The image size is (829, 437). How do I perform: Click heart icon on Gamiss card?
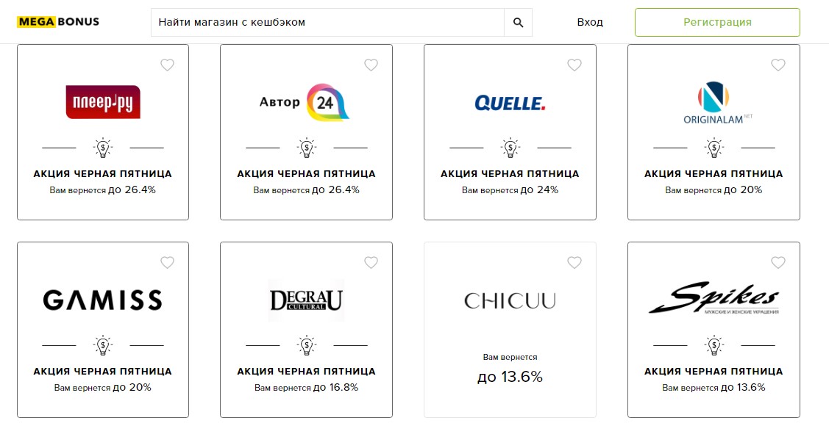coord(167,263)
